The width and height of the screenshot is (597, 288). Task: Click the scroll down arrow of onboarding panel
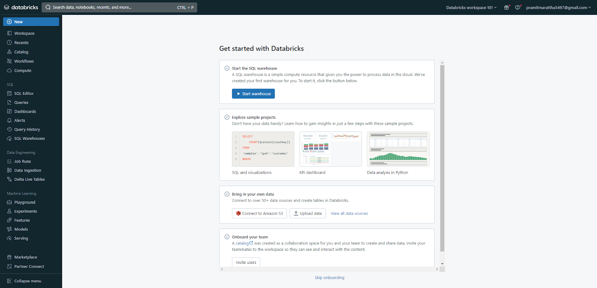pos(442,264)
